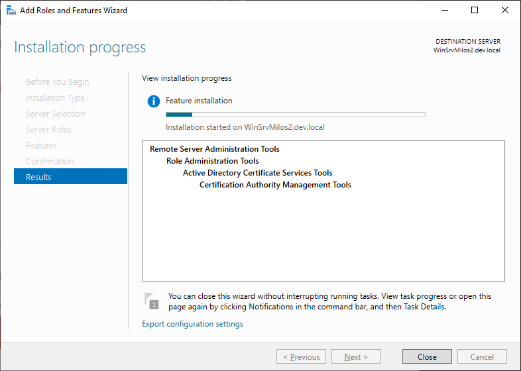Maximize the wizard window
This screenshot has height=371, width=521.
(474, 11)
